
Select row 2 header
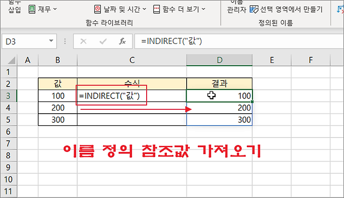8,84
